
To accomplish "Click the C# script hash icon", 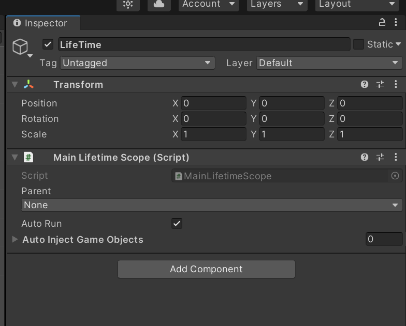I will pyautogui.click(x=28, y=157).
